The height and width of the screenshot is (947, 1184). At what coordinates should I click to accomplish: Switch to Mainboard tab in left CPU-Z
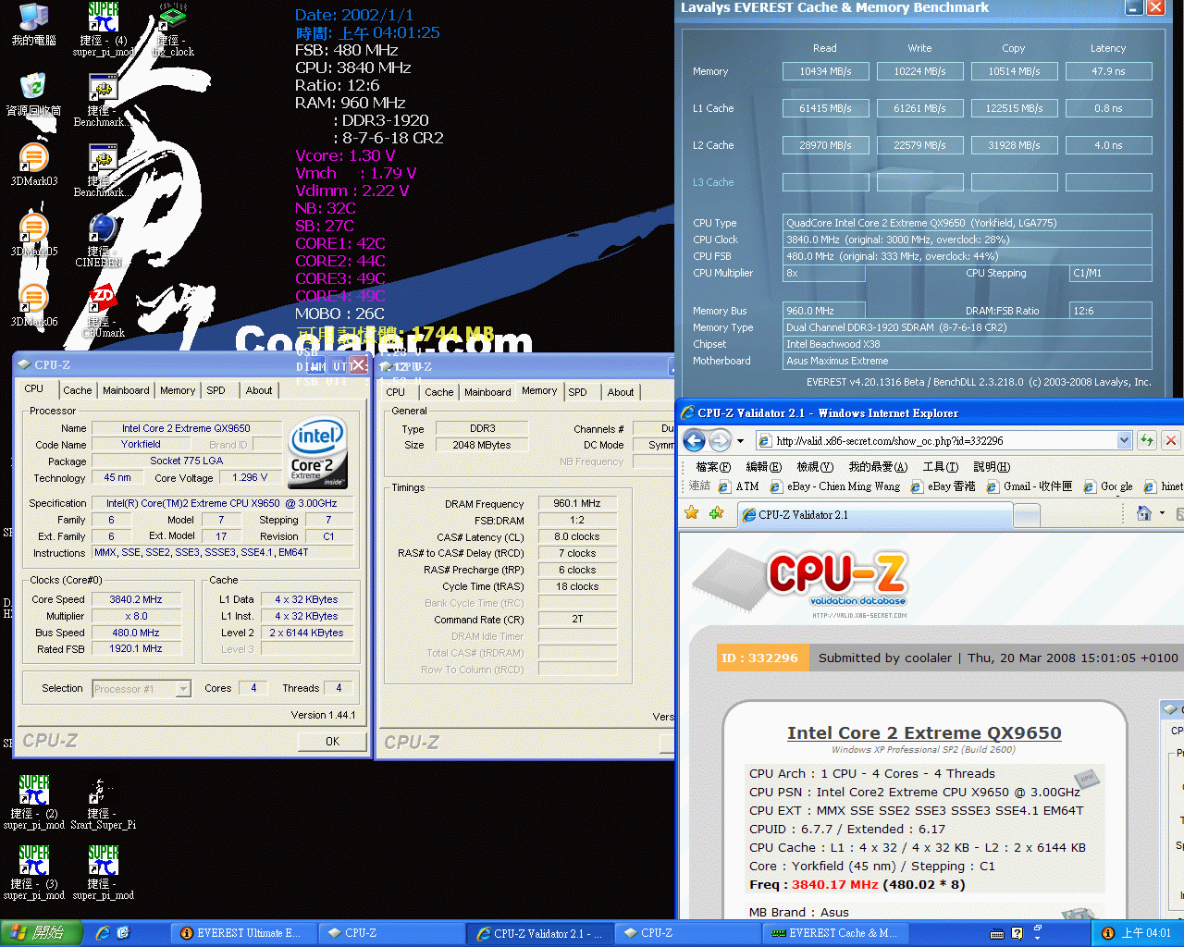click(x=126, y=390)
